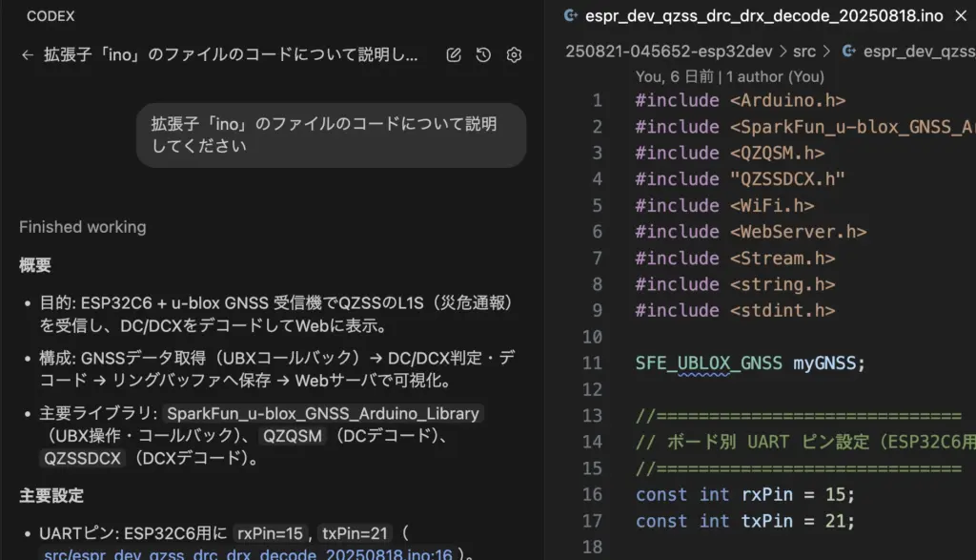Click code line #include <stdint.h>

coord(735,310)
